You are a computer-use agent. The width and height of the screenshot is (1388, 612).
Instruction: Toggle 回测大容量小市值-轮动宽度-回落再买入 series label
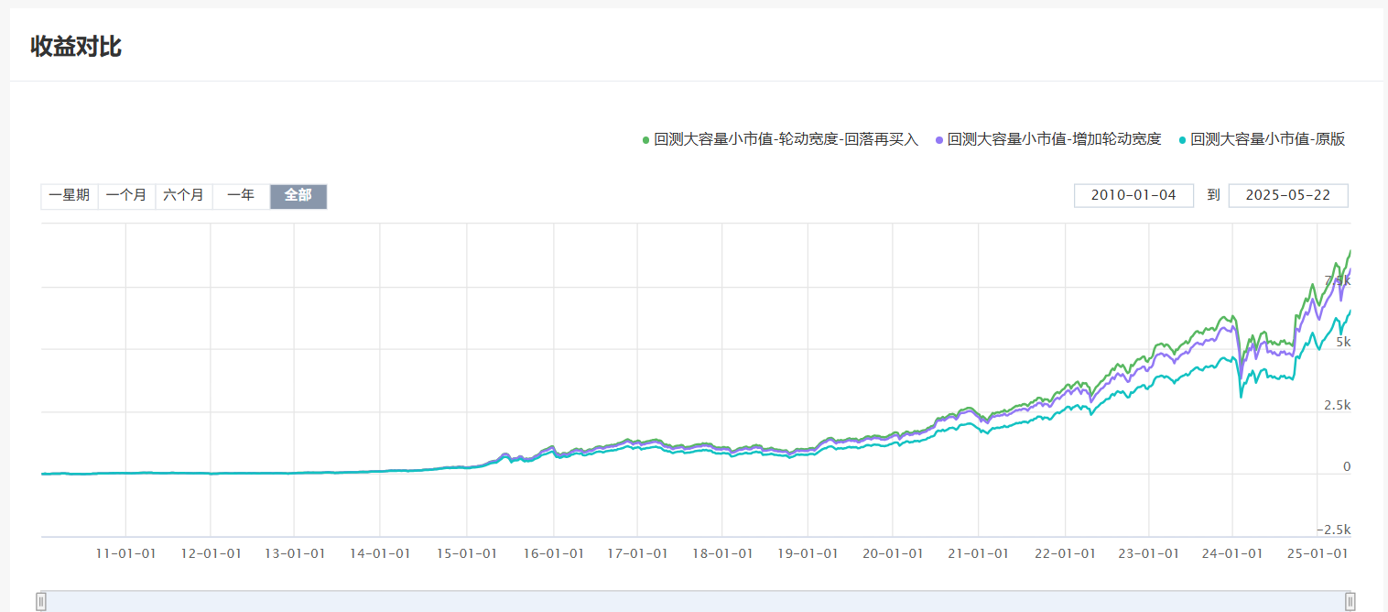[786, 139]
